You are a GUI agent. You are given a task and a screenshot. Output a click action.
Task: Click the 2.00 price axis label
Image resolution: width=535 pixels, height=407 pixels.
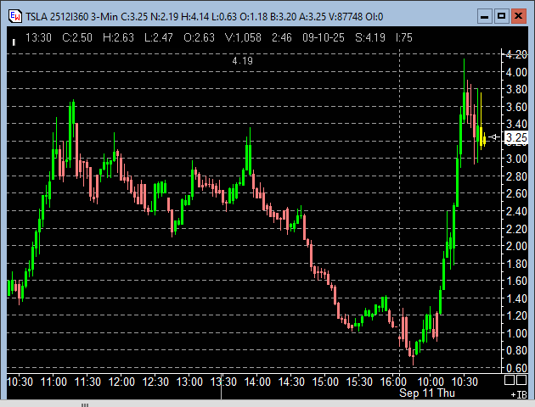pos(516,246)
